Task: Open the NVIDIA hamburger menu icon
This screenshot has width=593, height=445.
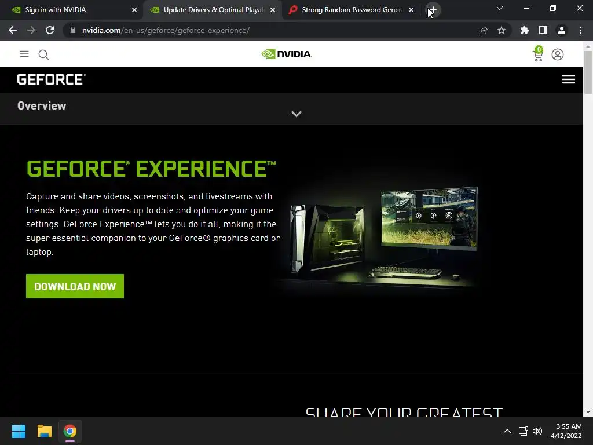Action: tap(24, 54)
